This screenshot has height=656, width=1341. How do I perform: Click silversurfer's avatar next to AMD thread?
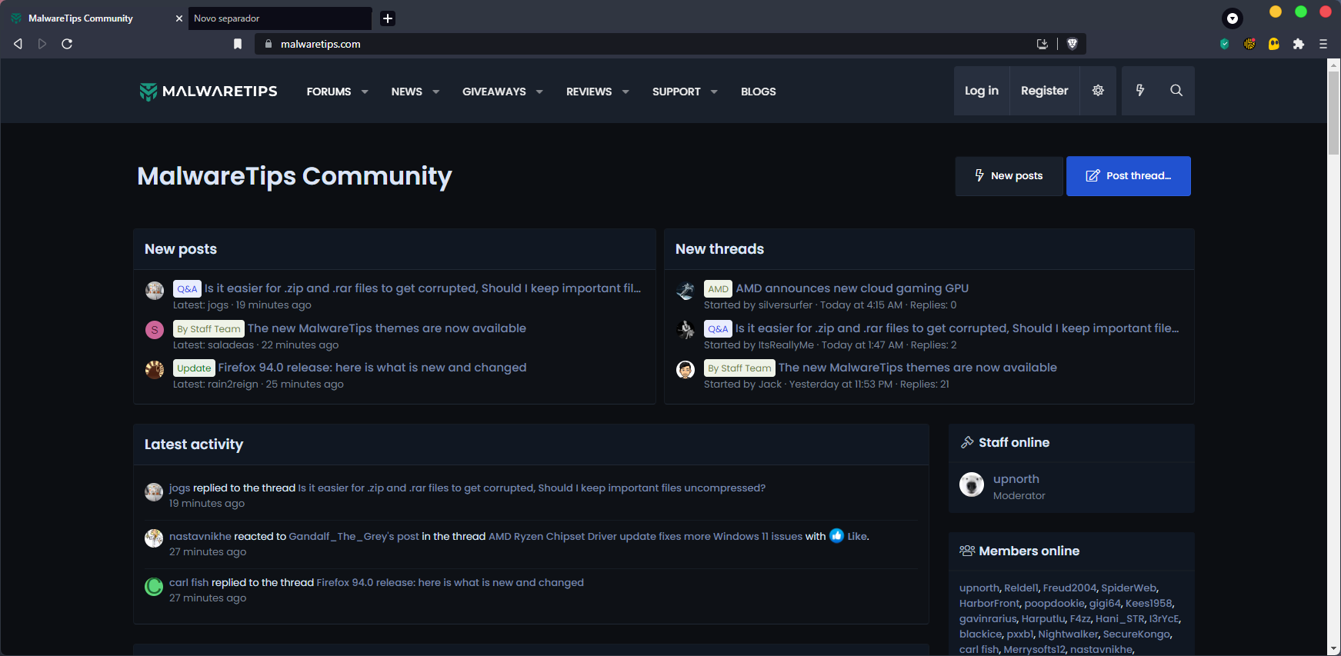point(686,290)
